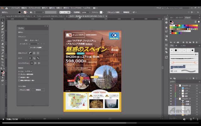Select the Rectangle tool
This screenshot has height=126, width=201.
pos(3,32)
